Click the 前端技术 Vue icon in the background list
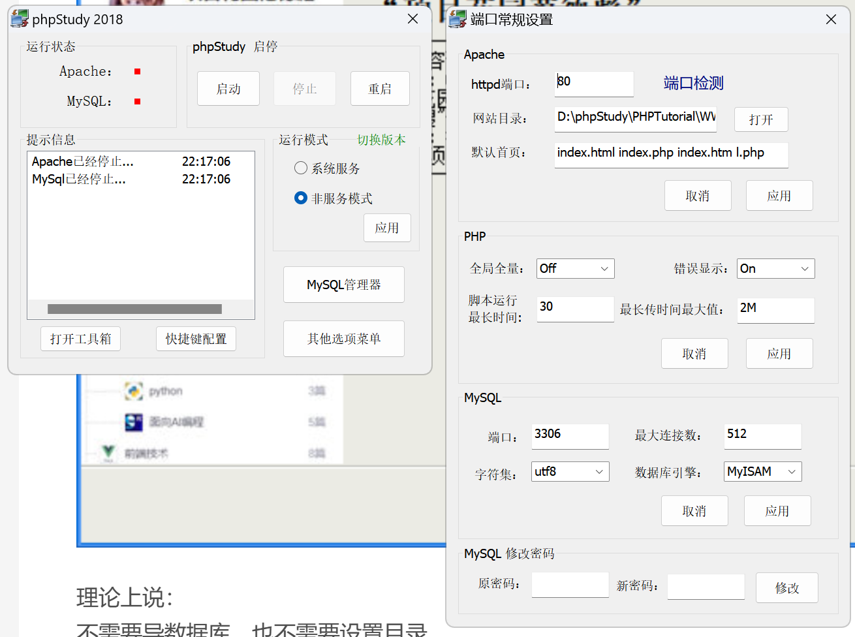Image resolution: width=855 pixels, height=637 pixels. (x=108, y=452)
